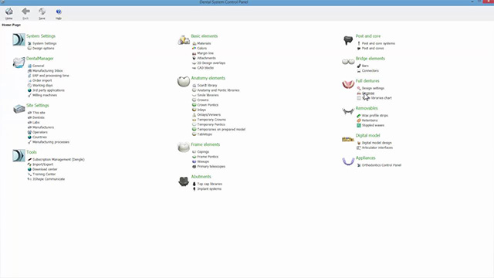Open Articulator interfaces

coord(377,147)
